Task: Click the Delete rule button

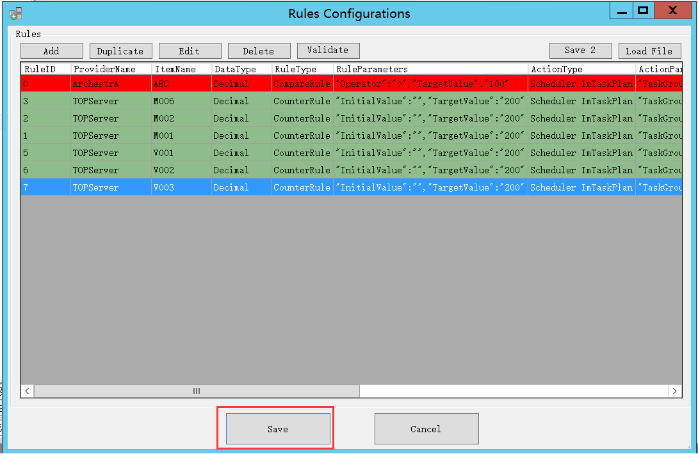Action: 258,51
